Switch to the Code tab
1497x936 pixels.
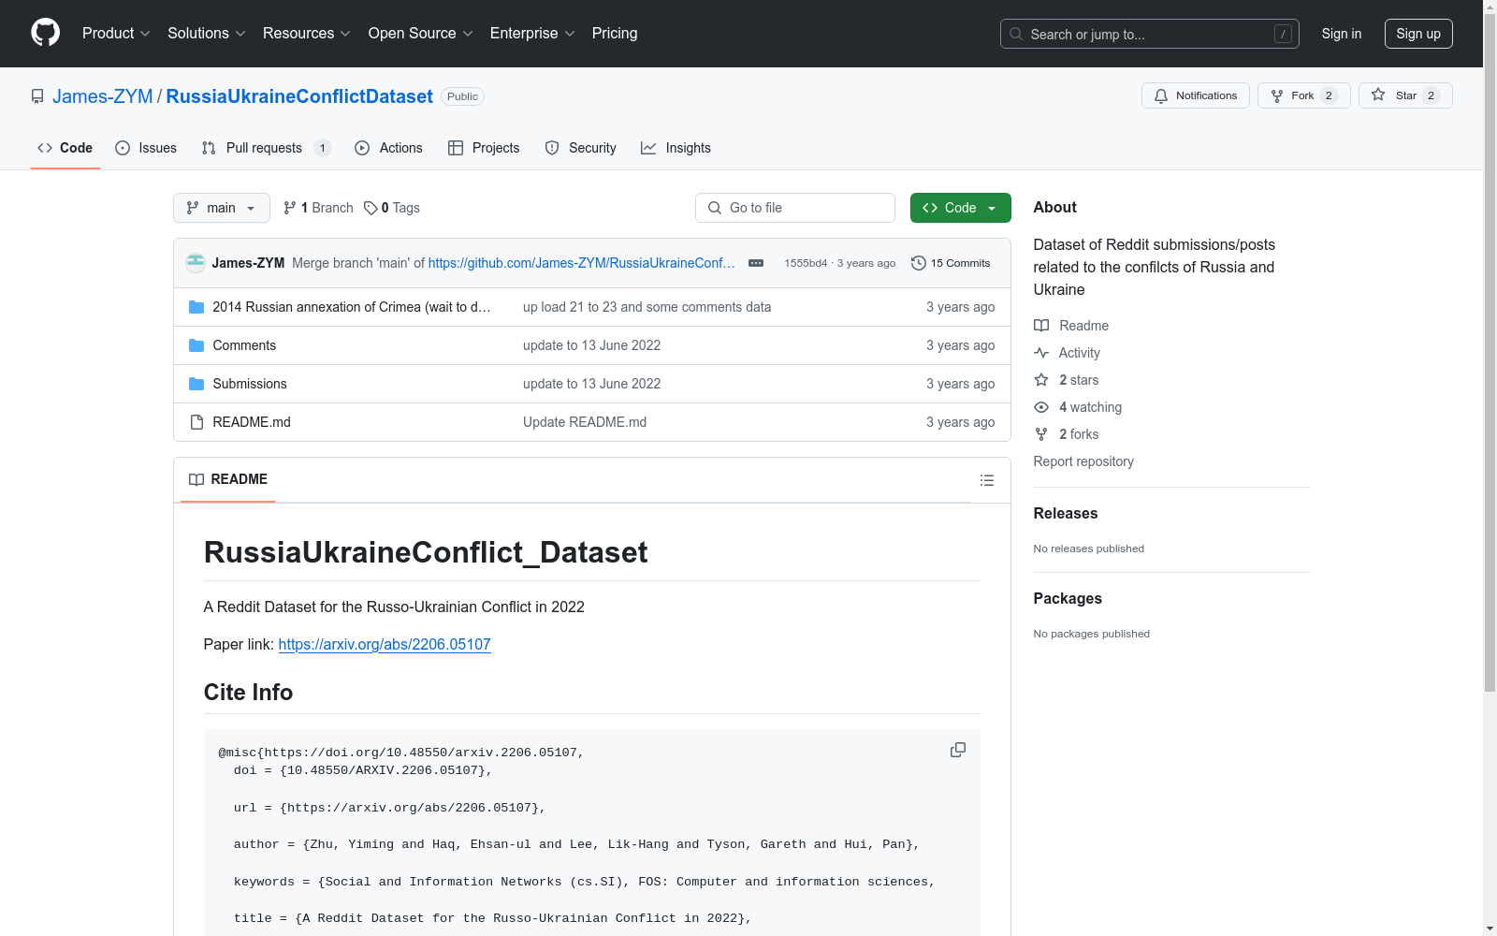click(x=65, y=148)
